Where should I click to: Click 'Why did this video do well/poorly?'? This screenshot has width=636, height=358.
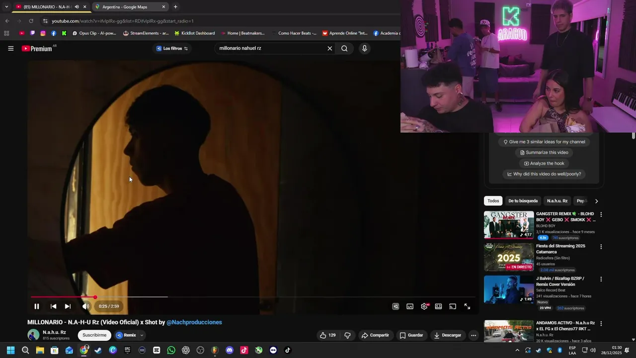544,174
